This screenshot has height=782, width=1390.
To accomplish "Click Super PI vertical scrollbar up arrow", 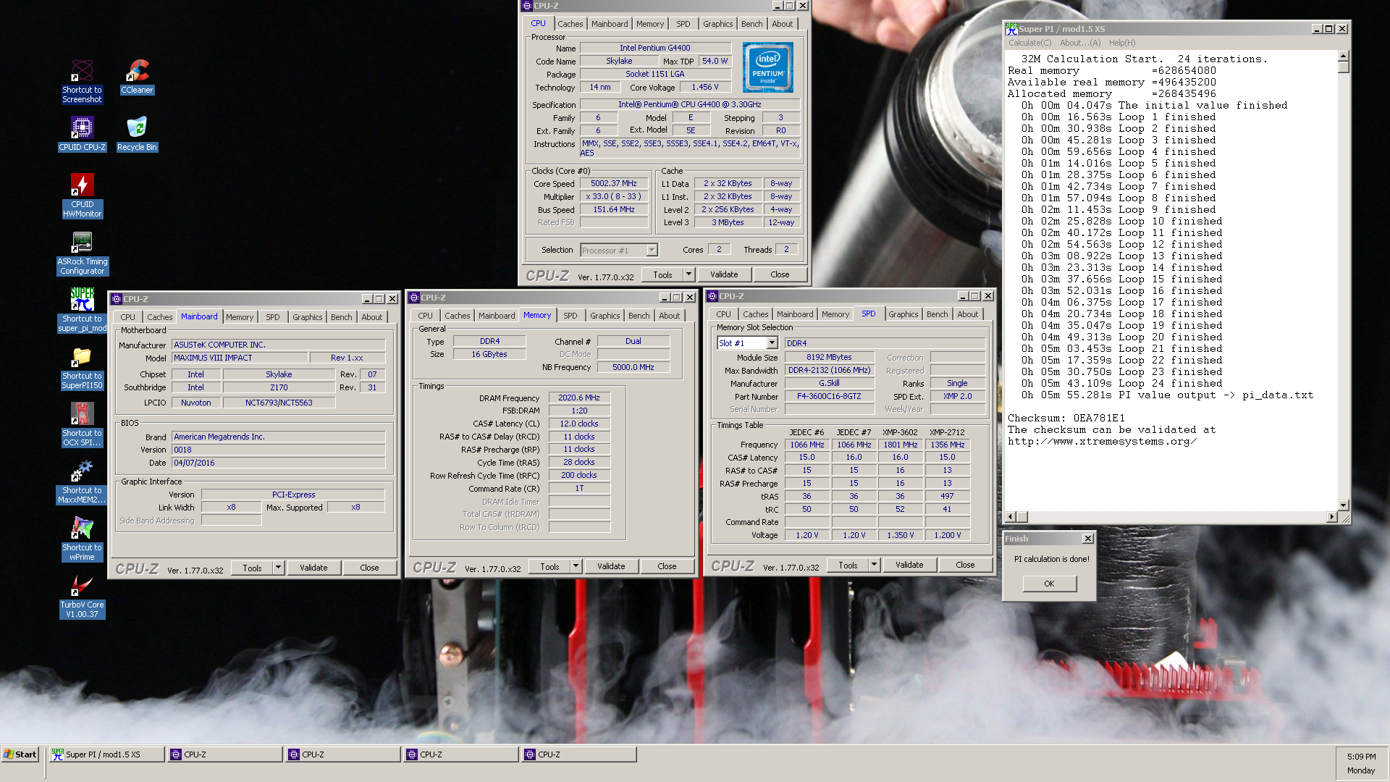I will pos(1344,56).
